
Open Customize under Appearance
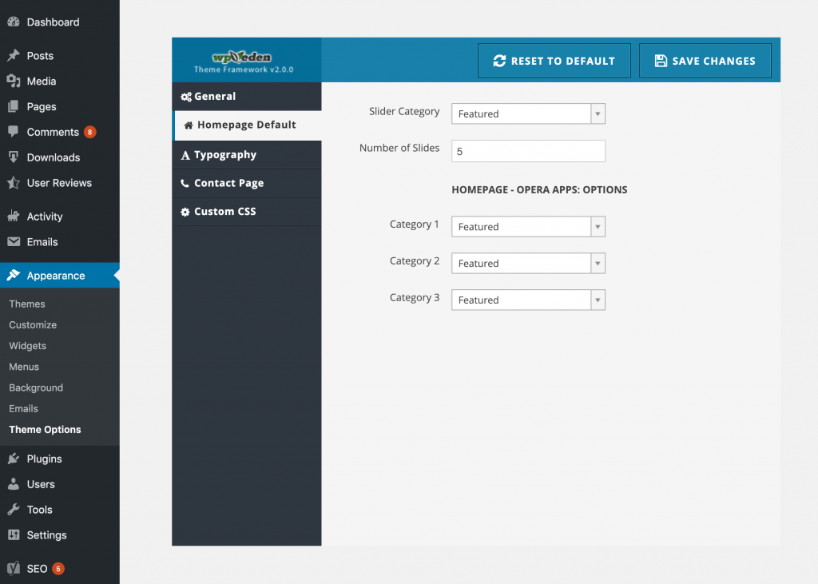coord(33,324)
